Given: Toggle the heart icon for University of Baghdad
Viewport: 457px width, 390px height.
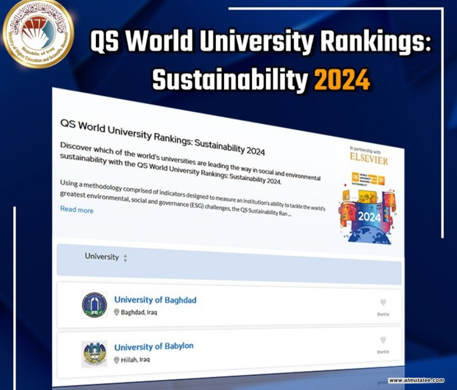Looking at the screenshot, I should [x=383, y=303].
